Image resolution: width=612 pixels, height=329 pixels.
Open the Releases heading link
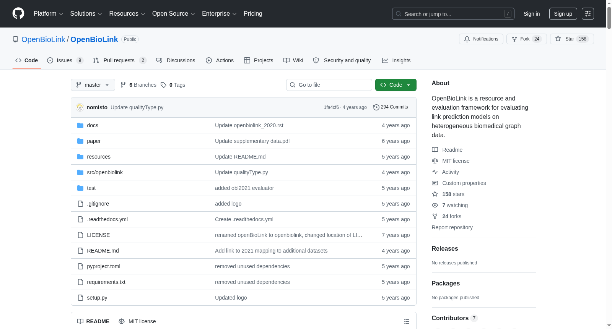(445, 249)
